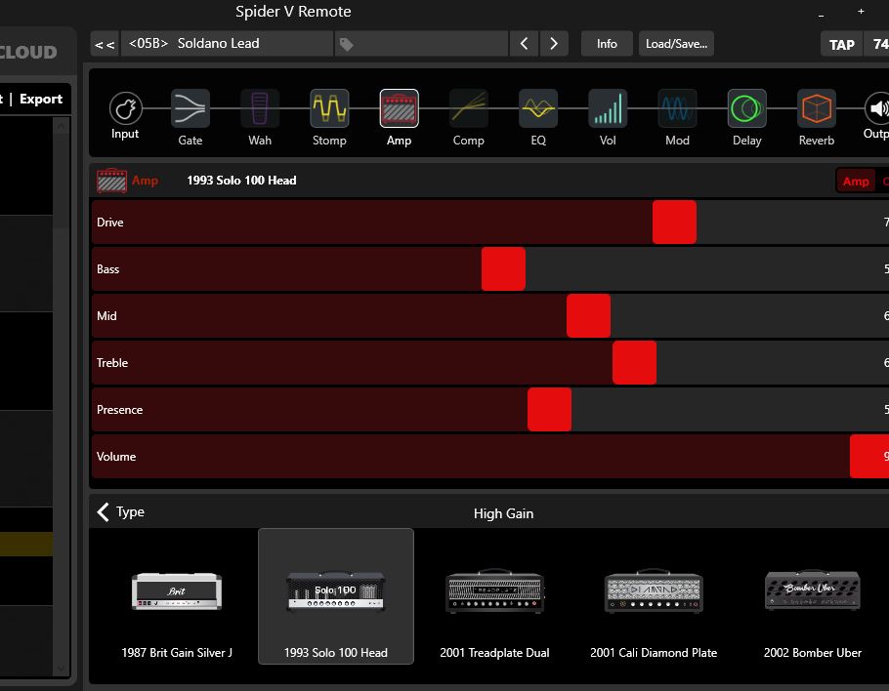Adjust the Volume slider handle

(869, 457)
